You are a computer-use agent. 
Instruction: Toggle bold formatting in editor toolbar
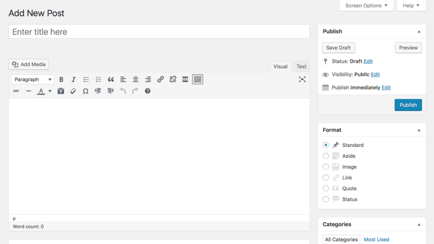click(61, 80)
